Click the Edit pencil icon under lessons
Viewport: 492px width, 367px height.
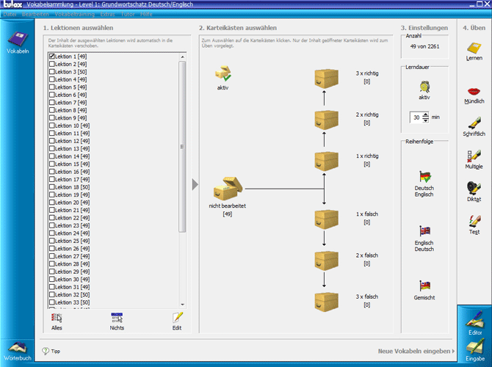177,317
